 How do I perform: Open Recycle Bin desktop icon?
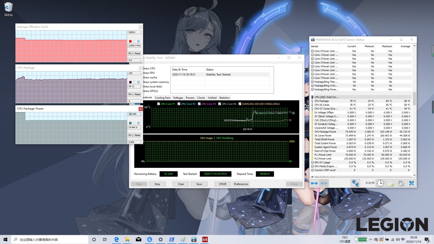pyautogui.click(x=9, y=9)
